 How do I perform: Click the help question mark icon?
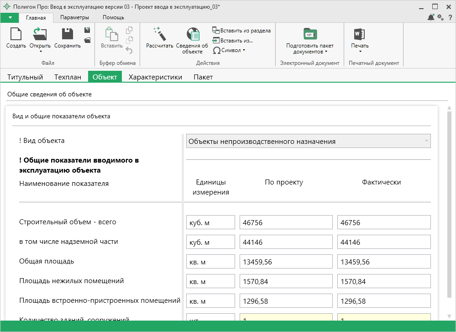pyautogui.click(x=450, y=17)
